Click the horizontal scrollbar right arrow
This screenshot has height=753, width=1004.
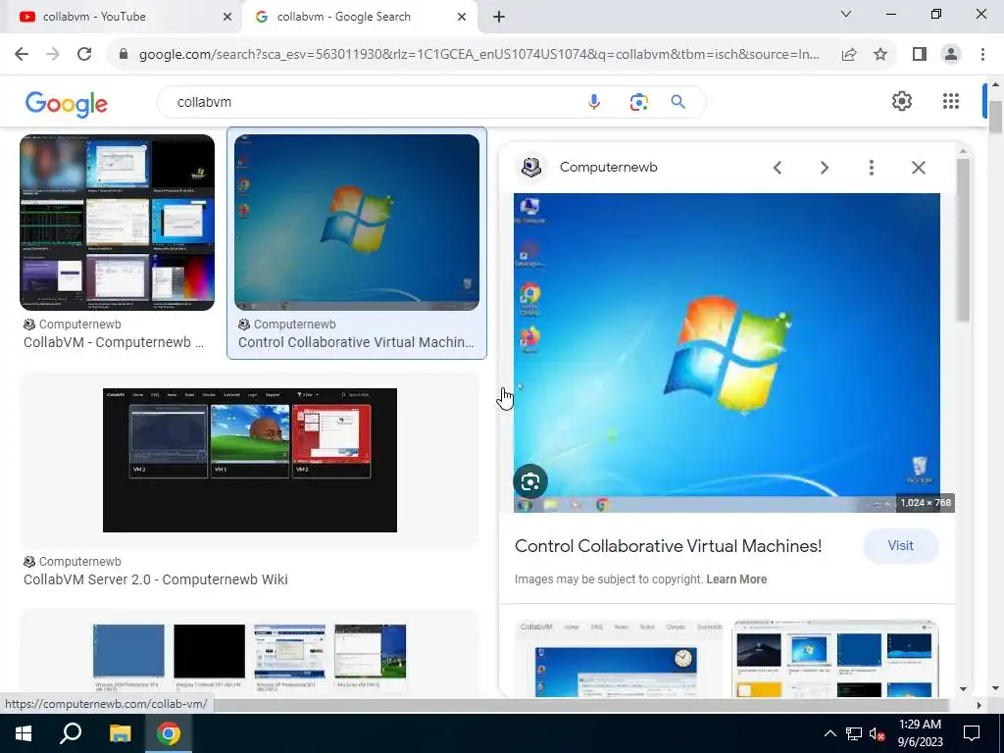(979, 705)
